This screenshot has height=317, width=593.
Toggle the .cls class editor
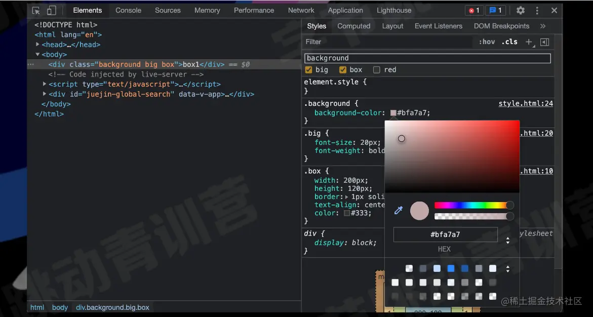pyautogui.click(x=509, y=42)
